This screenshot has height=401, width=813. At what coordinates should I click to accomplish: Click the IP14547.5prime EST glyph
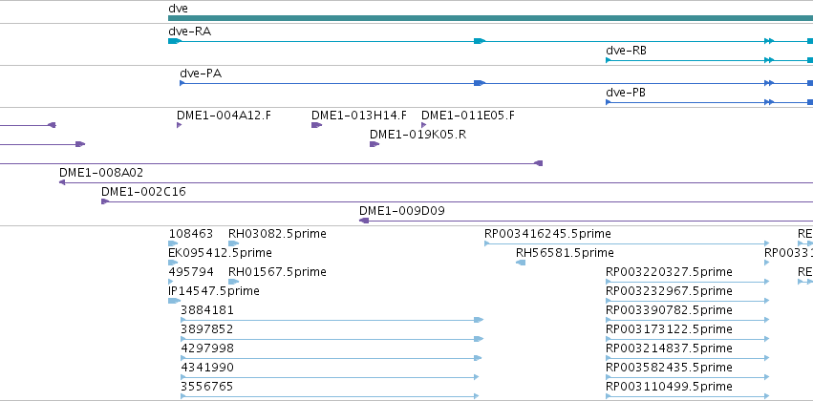click(174, 301)
